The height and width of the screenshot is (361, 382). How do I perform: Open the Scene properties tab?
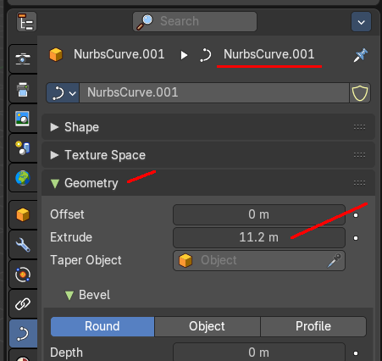[x=23, y=148]
